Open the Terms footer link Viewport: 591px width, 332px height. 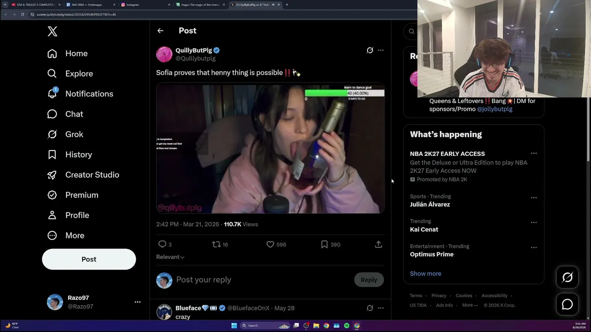[x=416, y=296]
